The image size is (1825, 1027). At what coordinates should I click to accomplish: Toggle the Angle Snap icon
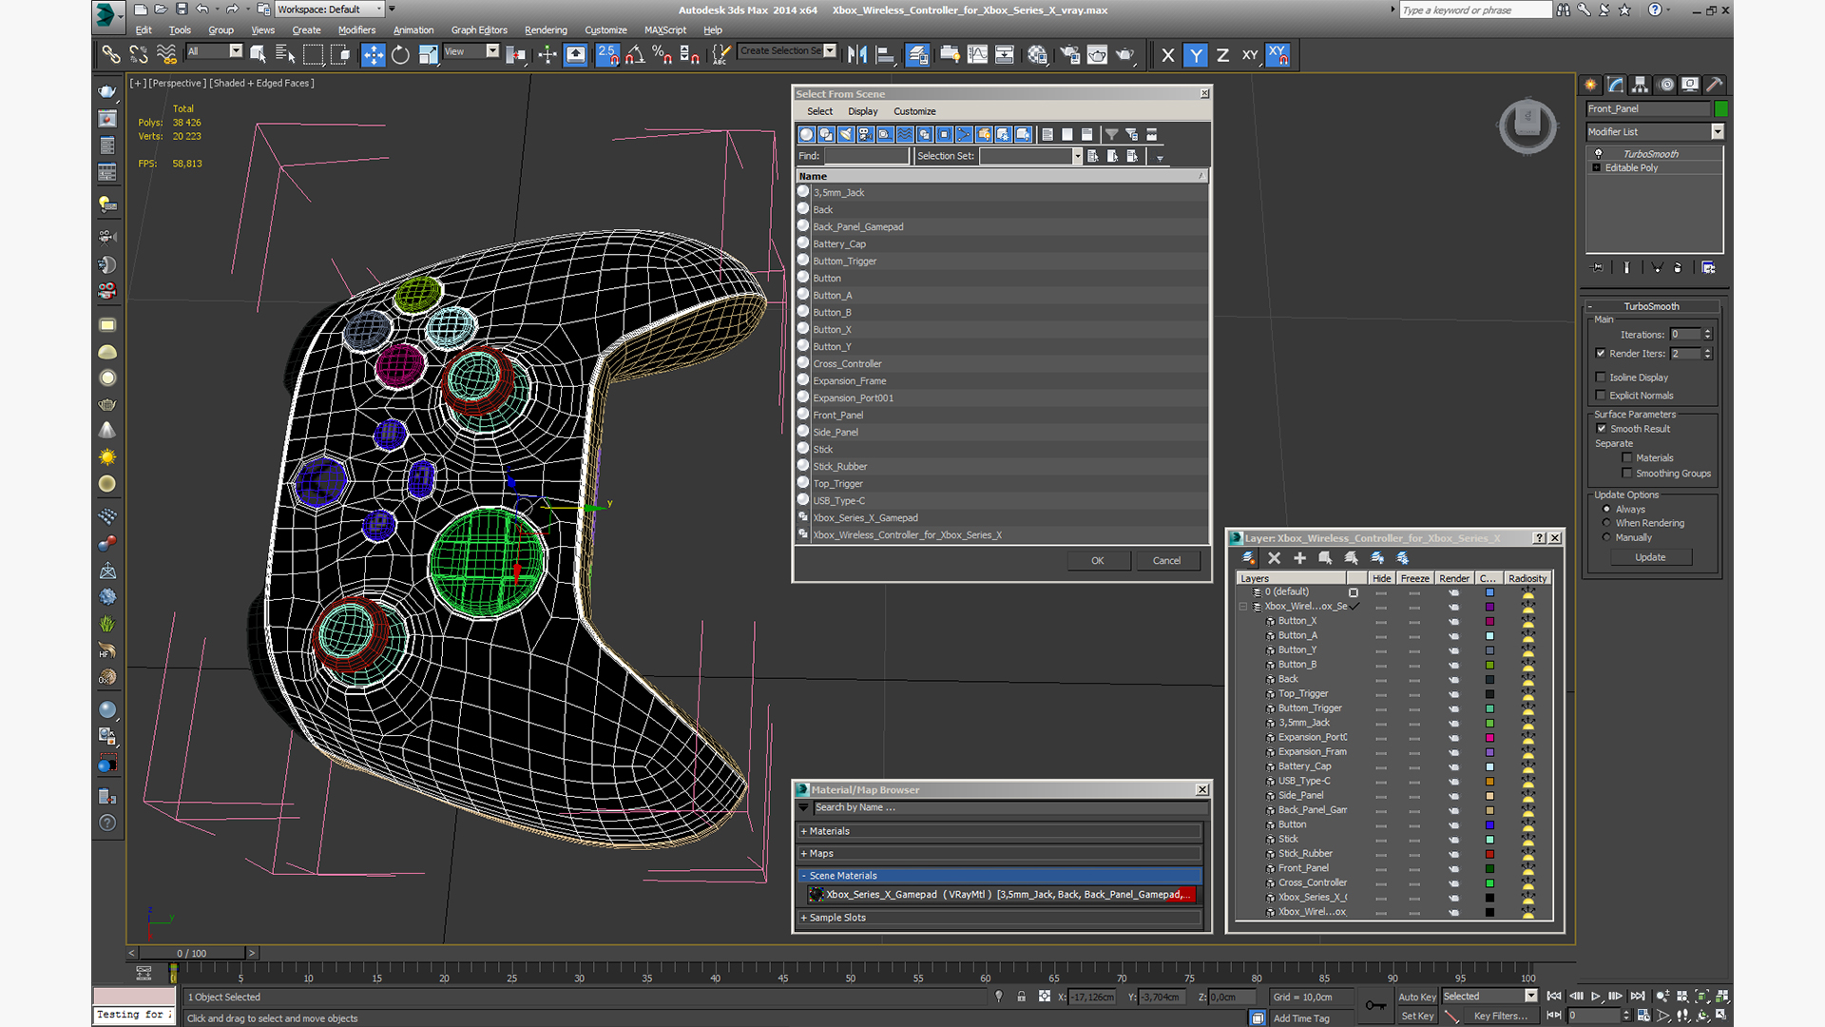click(634, 55)
